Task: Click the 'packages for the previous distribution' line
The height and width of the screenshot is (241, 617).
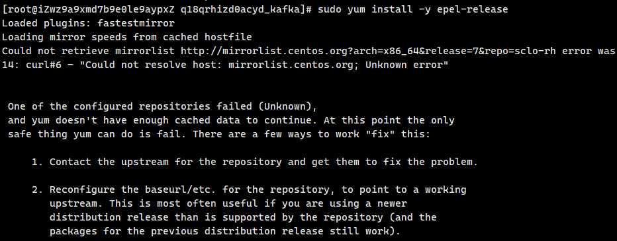Action: pyautogui.click(x=224, y=231)
